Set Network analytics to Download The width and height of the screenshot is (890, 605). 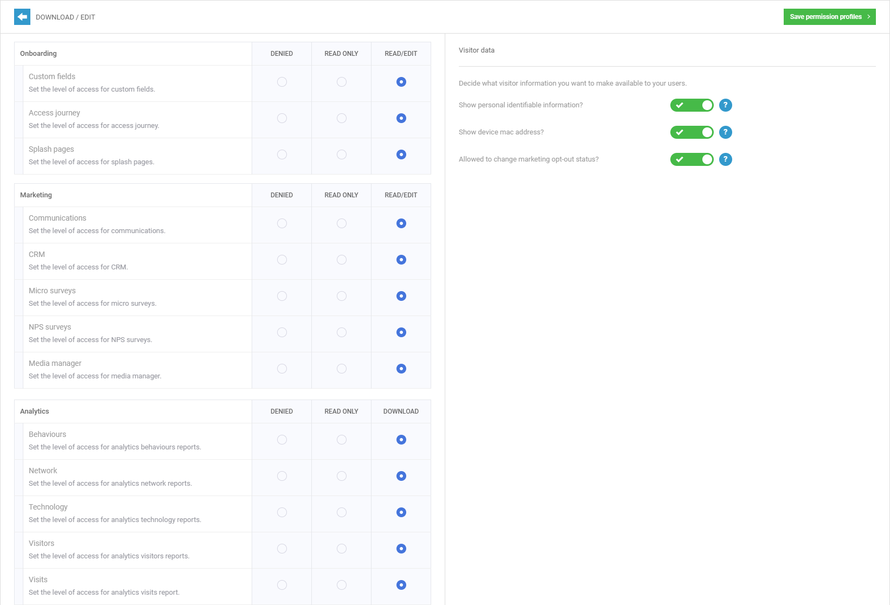[401, 476]
